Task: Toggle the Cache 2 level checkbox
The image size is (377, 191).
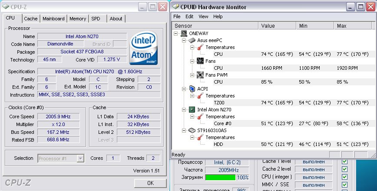Action: coord(344,169)
